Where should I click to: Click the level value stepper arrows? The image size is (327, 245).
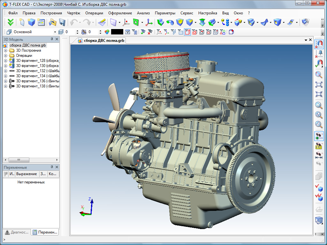click(77, 32)
